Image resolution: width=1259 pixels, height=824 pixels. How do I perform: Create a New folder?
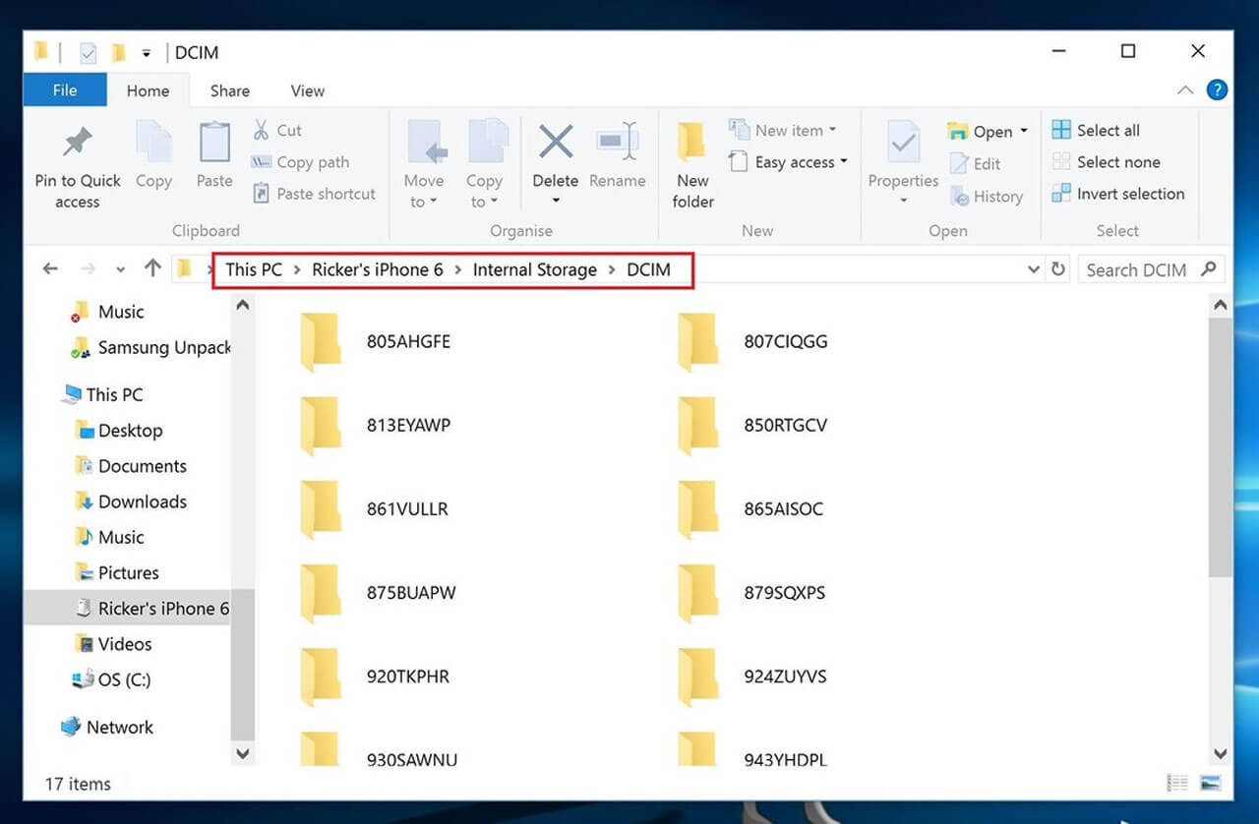(x=691, y=162)
